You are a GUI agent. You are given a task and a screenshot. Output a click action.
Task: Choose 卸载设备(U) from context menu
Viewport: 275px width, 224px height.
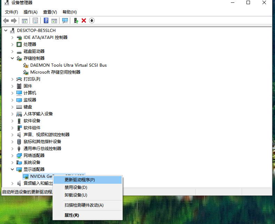click(88, 195)
